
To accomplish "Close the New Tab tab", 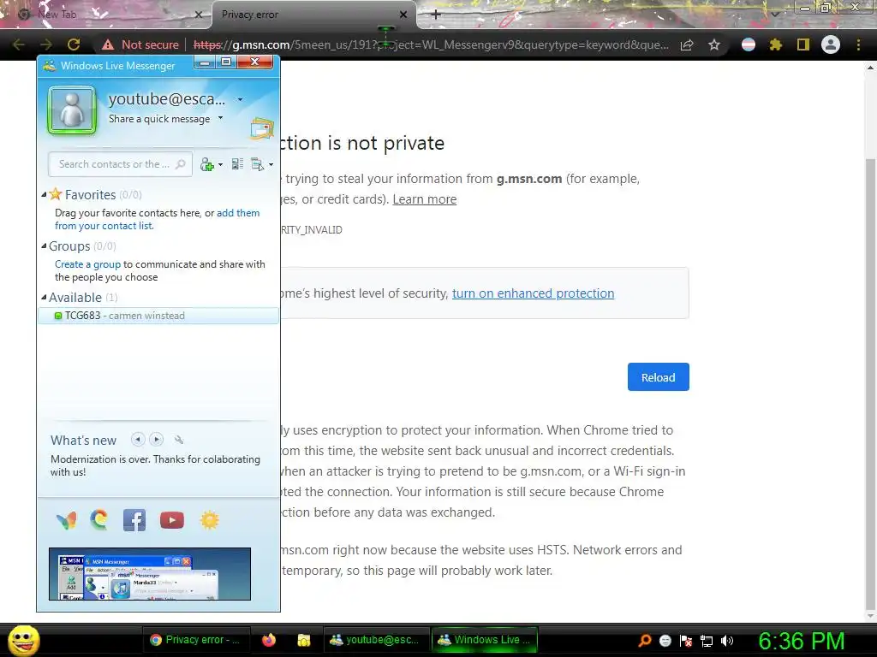I will (198, 15).
